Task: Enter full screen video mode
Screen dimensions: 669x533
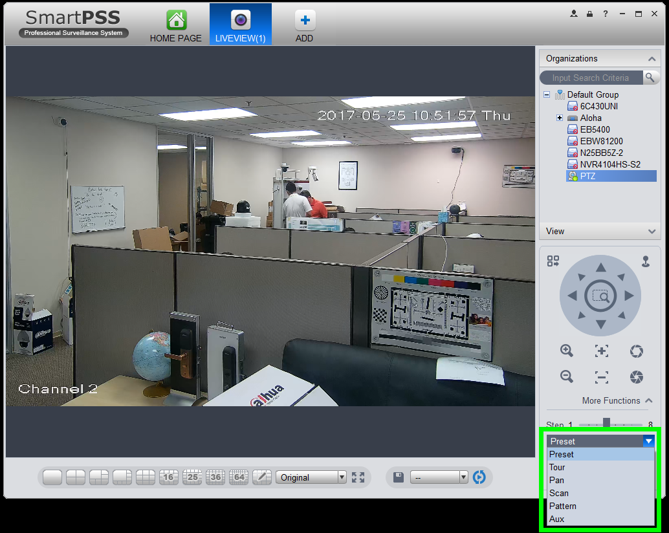Action: click(x=358, y=477)
